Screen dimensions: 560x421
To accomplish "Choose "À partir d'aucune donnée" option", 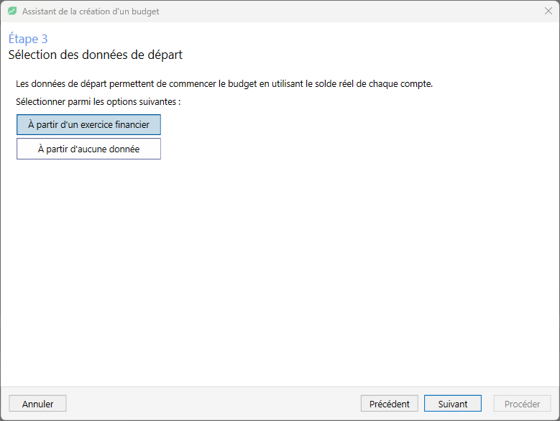I will tap(88, 149).
